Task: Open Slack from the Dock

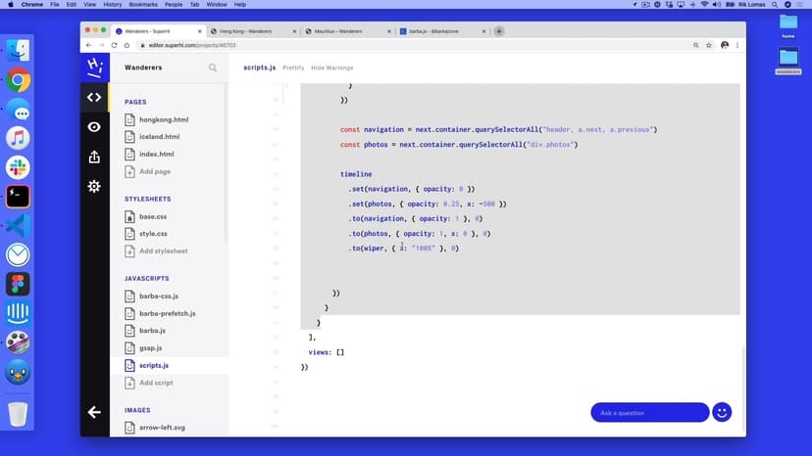Action: (19, 167)
